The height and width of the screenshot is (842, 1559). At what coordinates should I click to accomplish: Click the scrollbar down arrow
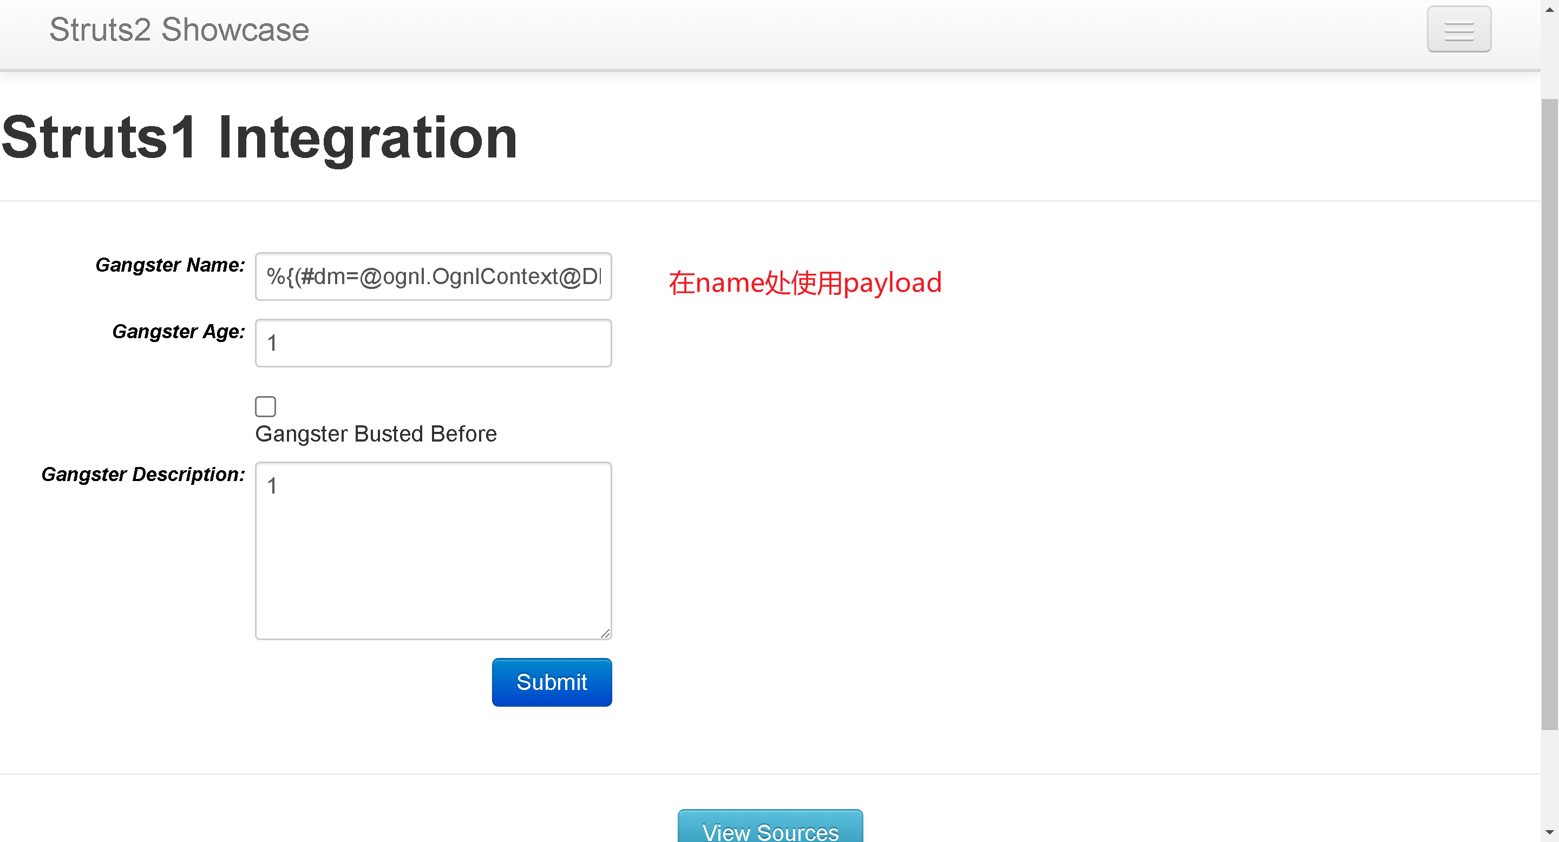pyautogui.click(x=1549, y=833)
